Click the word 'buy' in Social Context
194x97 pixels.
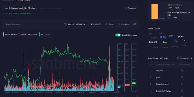pos(171,36)
